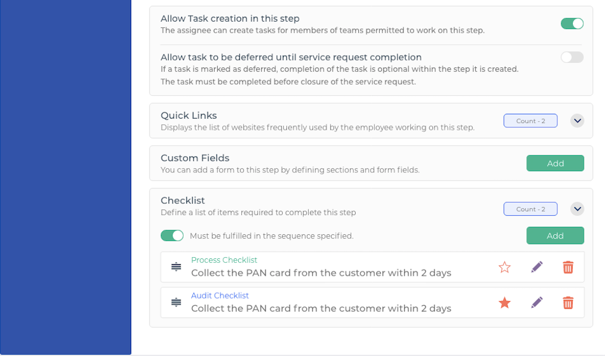
Task: Edit the Audit Checklist item
Action: tap(537, 302)
